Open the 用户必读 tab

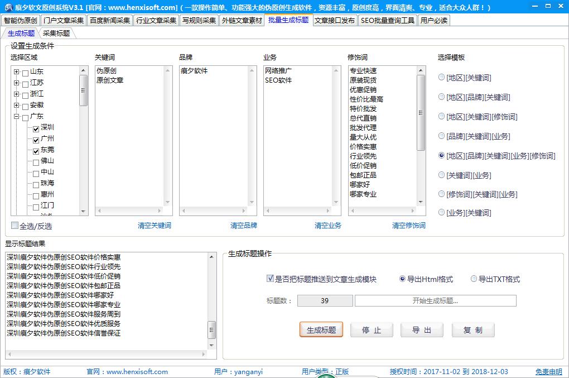click(x=434, y=20)
